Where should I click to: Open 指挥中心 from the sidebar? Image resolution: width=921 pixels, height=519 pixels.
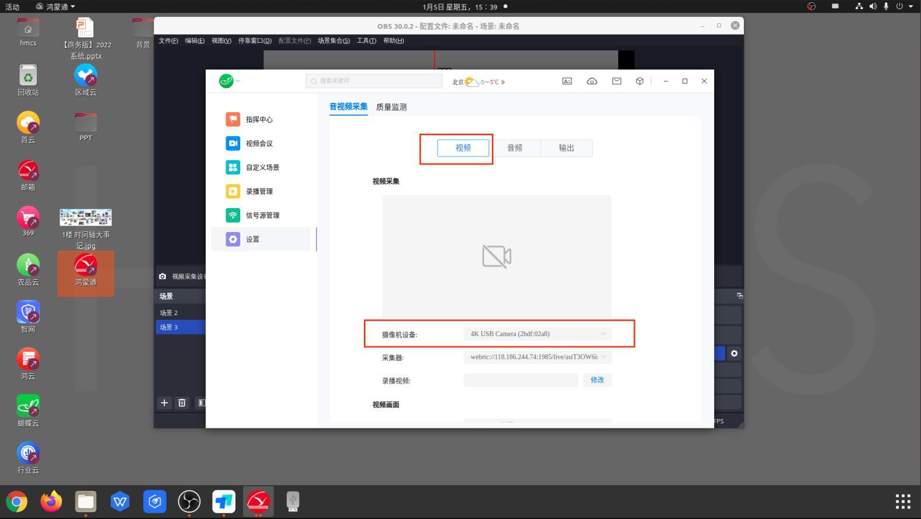pyautogui.click(x=259, y=119)
